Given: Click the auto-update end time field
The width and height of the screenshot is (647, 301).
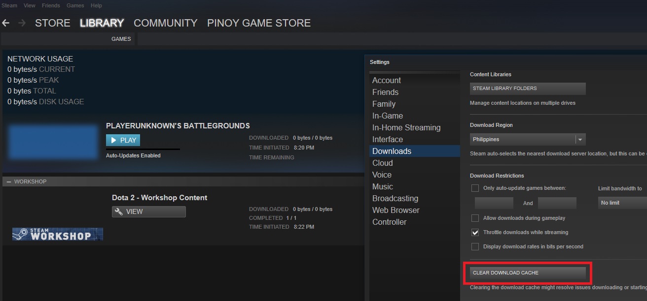Looking at the screenshot, I should point(557,203).
